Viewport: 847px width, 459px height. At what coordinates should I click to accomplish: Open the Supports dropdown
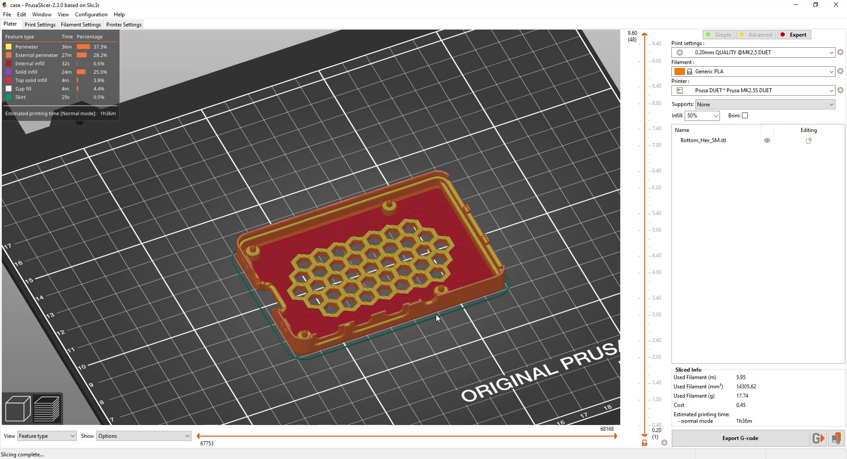(x=765, y=104)
